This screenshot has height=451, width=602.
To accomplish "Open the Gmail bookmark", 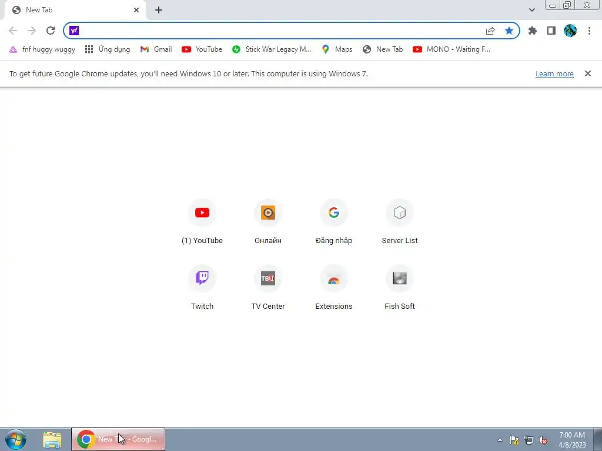I will [x=156, y=49].
